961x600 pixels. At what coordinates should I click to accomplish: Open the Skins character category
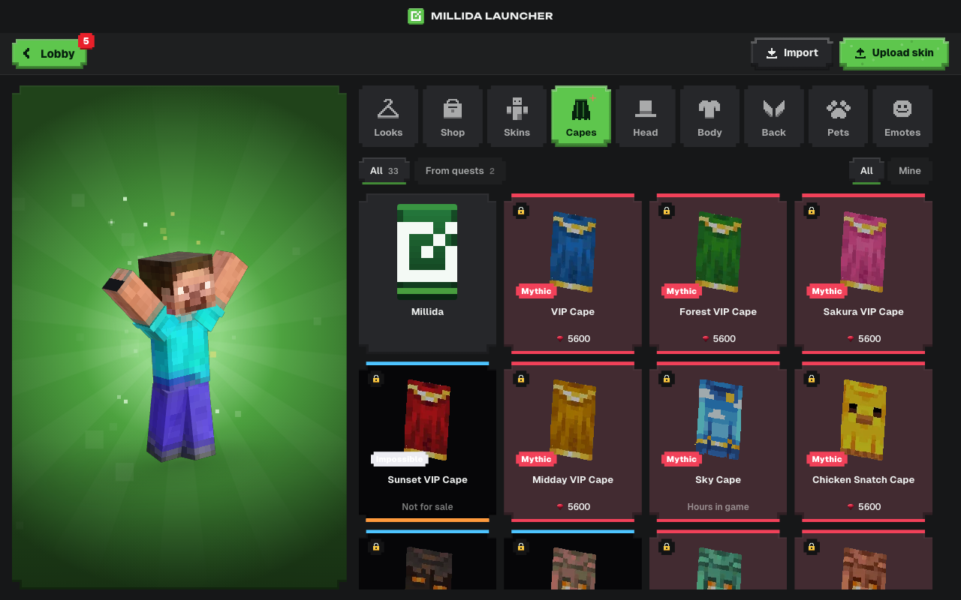click(517, 115)
